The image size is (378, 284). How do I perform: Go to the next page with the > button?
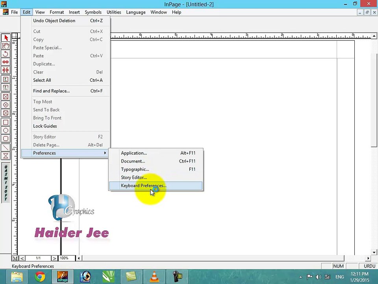point(54,258)
